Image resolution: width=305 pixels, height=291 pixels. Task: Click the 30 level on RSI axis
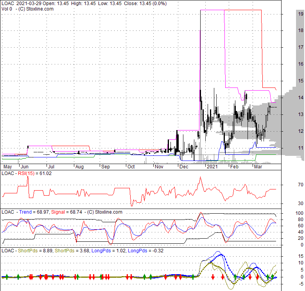[301, 204]
